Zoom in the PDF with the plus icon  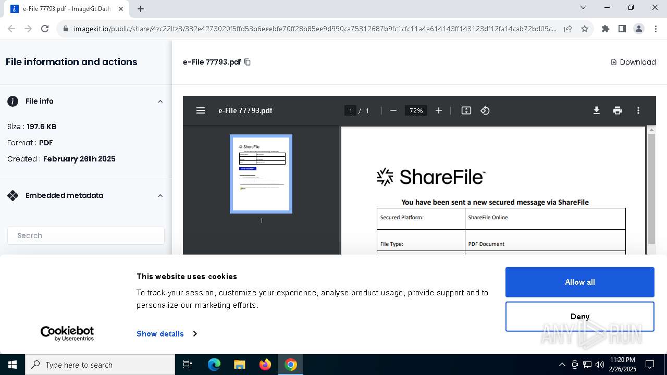(x=439, y=110)
